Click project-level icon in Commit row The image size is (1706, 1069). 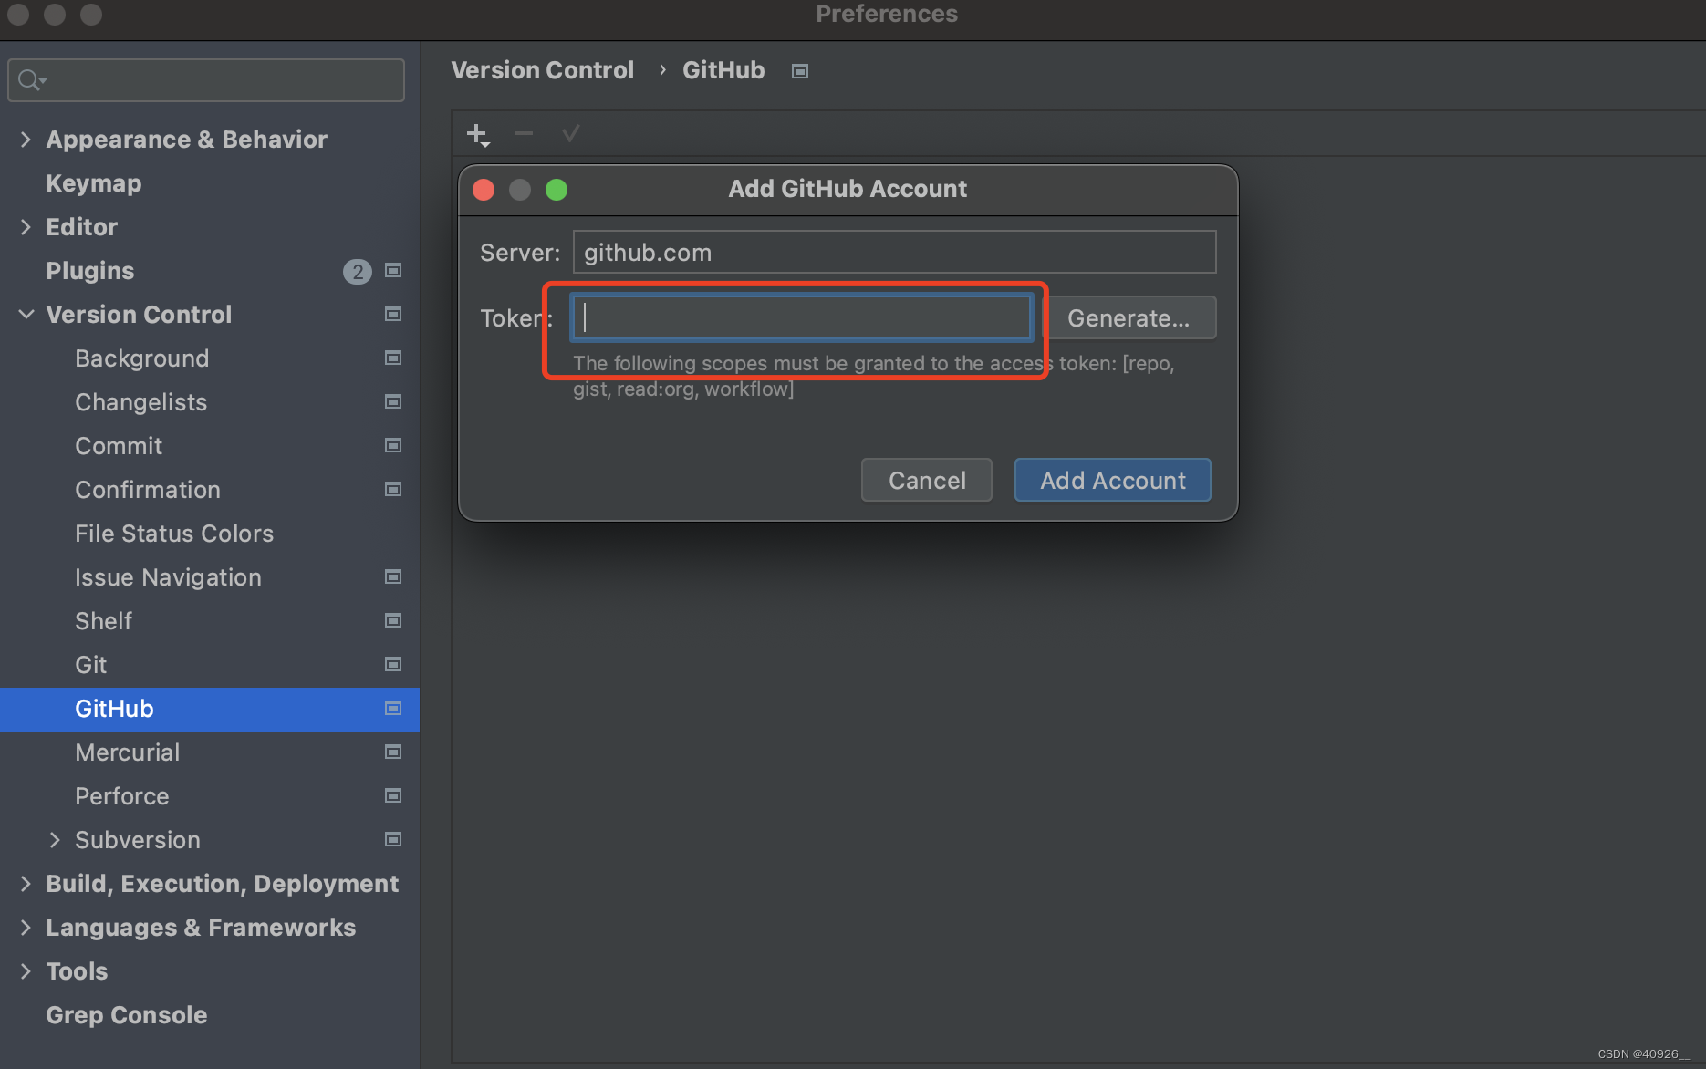393,445
